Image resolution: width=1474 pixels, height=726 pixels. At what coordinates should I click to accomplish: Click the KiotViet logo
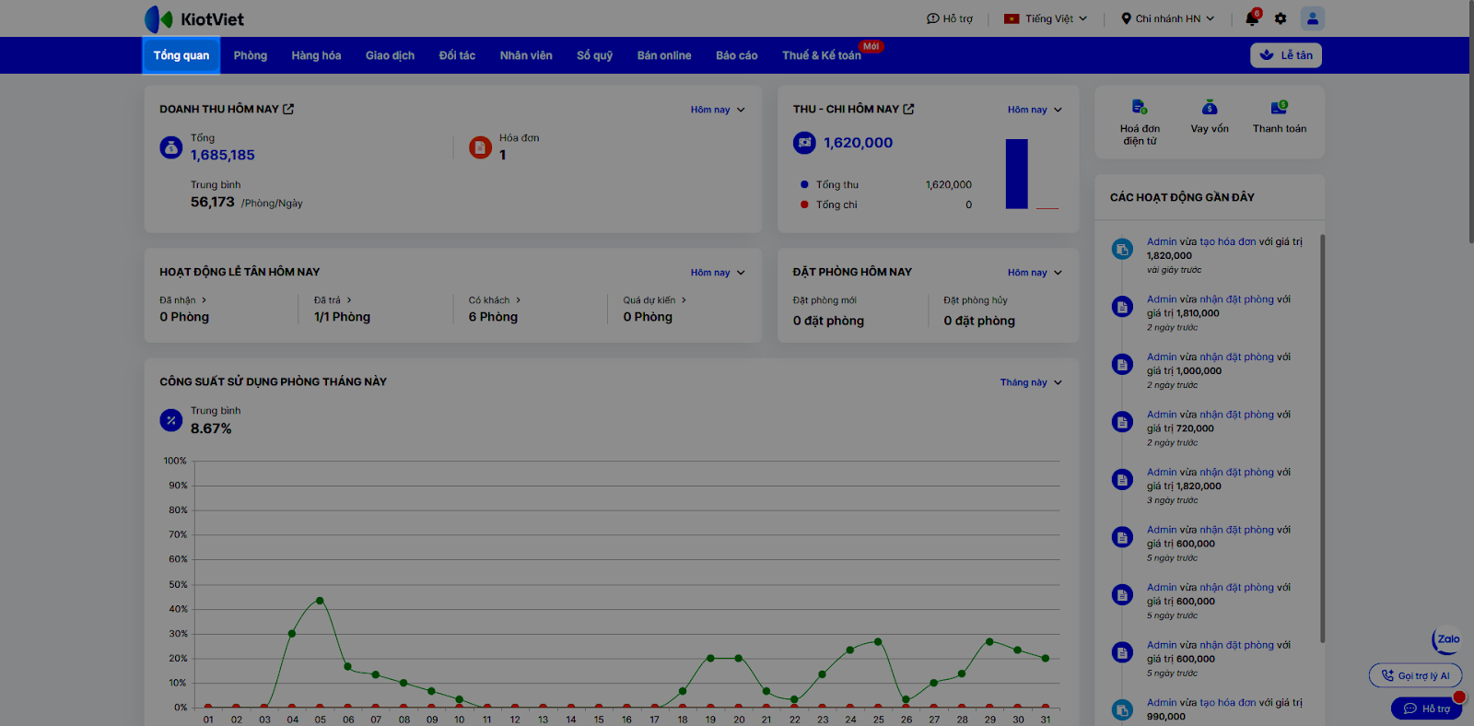(x=194, y=18)
